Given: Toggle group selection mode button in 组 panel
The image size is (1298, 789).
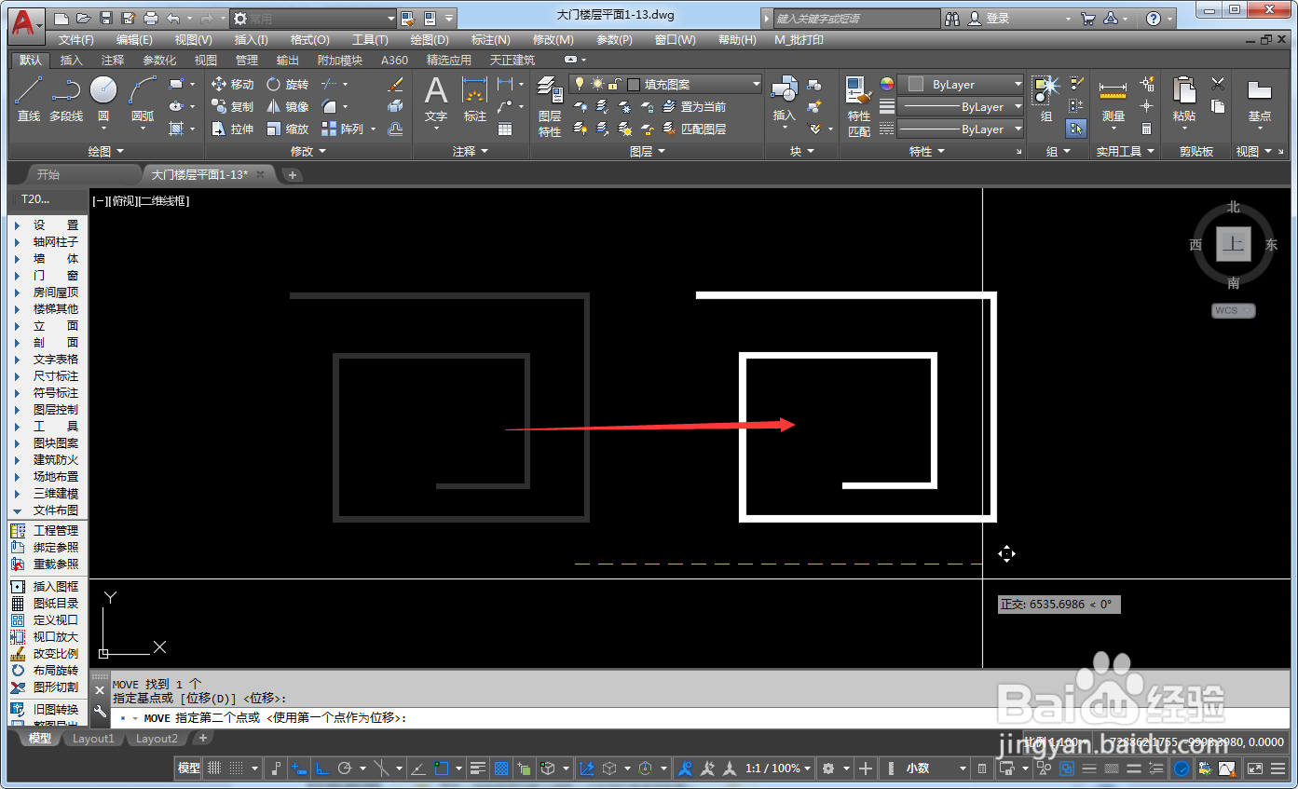Looking at the screenshot, I should point(1076,129).
